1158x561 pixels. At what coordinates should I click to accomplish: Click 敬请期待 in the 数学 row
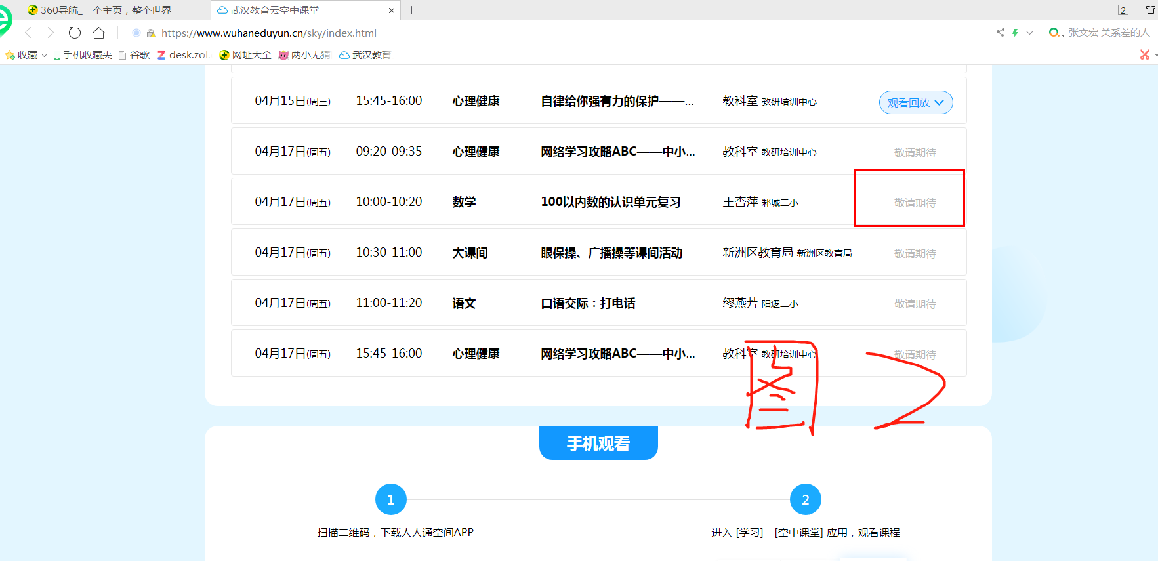point(915,203)
